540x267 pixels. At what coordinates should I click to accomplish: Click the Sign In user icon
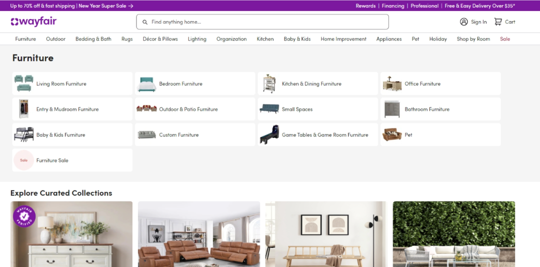(x=464, y=21)
